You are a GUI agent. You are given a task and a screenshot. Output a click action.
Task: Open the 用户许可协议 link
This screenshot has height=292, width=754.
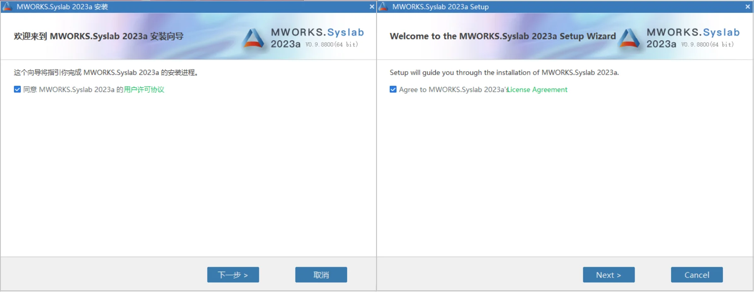point(144,89)
